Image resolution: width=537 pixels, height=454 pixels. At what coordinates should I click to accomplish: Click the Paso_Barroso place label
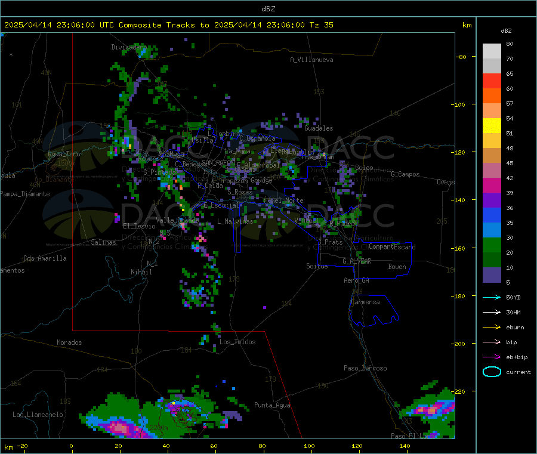[x=365, y=368]
